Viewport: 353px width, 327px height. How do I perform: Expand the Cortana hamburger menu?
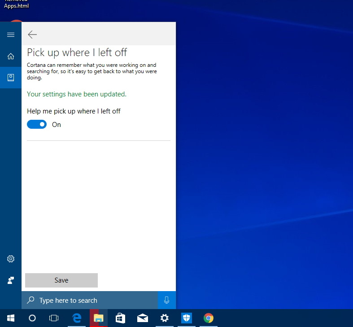11,35
